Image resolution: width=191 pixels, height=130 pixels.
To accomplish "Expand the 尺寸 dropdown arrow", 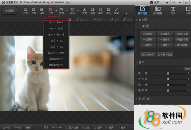I will (56, 11).
